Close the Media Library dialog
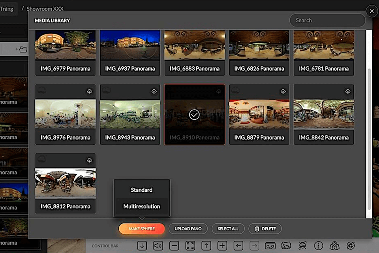This screenshot has height=253, width=379. 372,11
